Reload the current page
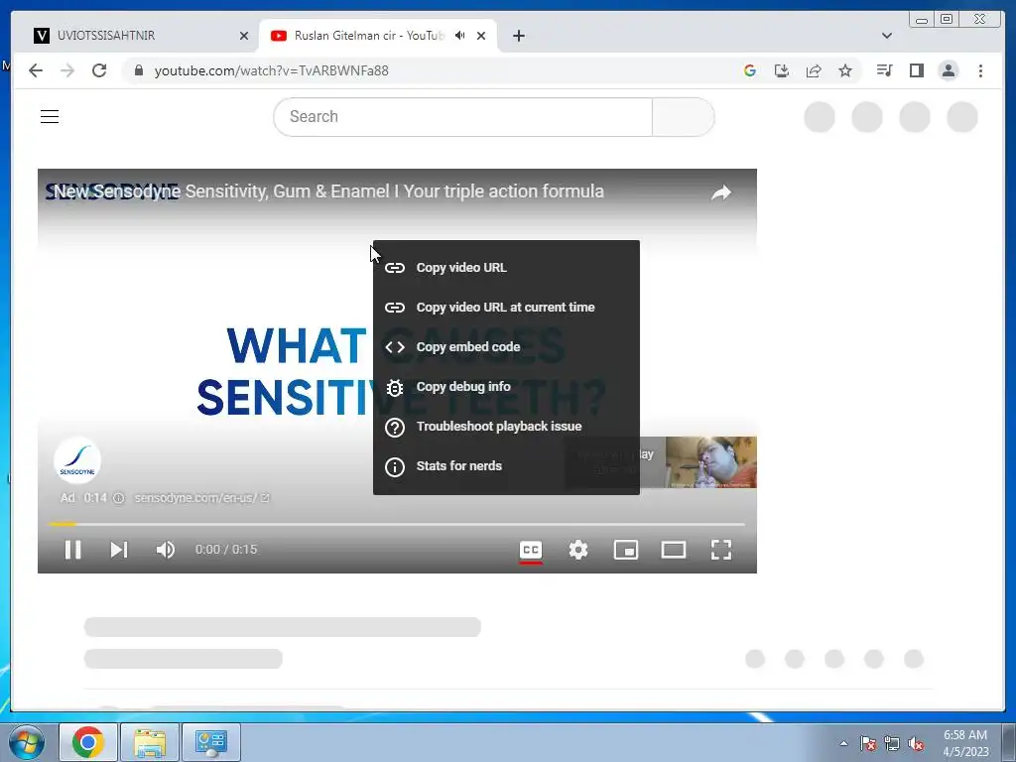1016x762 pixels. click(99, 70)
